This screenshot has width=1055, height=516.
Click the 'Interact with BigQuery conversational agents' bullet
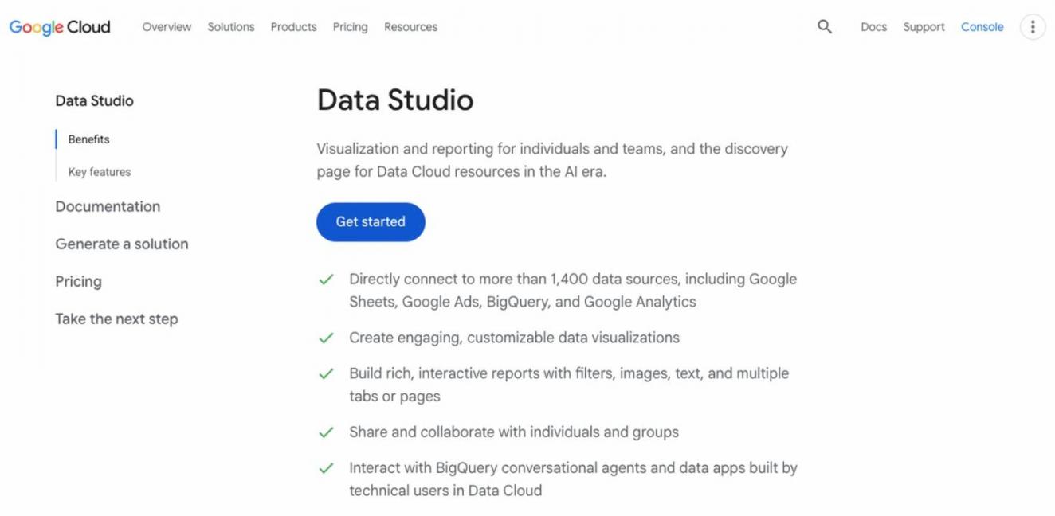tap(573, 479)
